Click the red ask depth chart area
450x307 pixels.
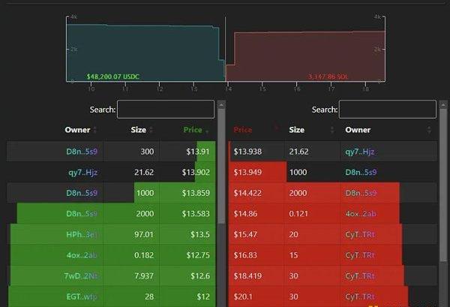[x=307, y=56]
